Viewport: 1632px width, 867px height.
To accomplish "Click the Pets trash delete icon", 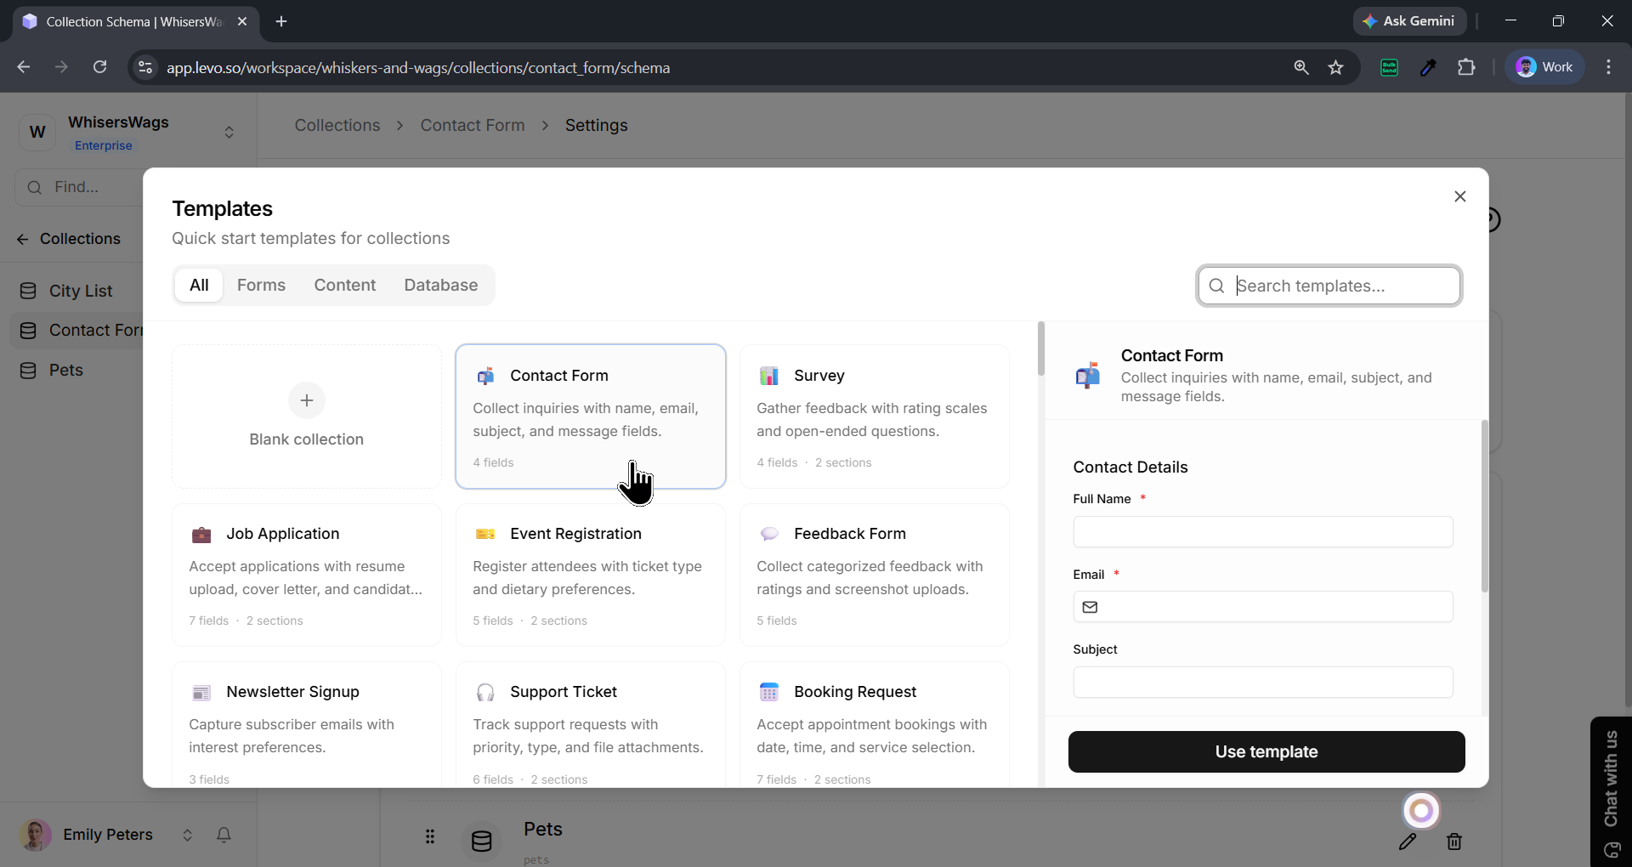I will click(x=1453, y=841).
